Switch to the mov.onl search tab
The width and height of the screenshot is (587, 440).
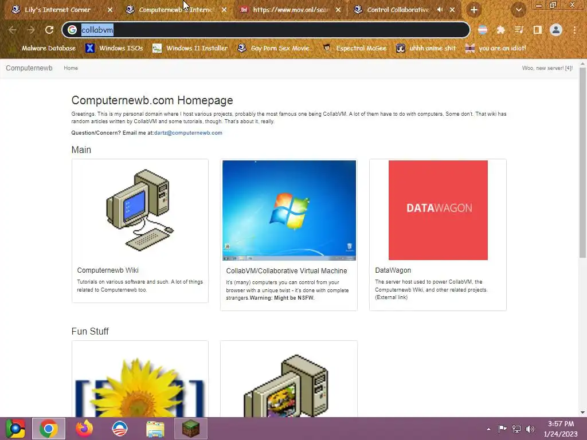coord(290,10)
